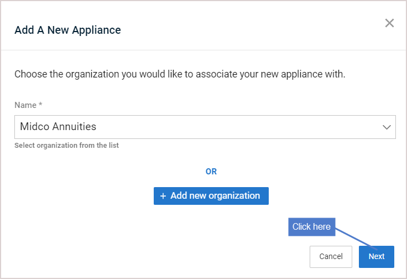The width and height of the screenshot is (407, 279).
Task: Click the blue OR separator text
Action: pyautogui.click(x=211, y=172)
